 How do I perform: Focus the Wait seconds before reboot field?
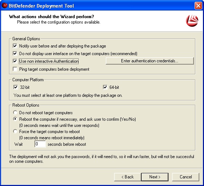(x=40, y=144)
